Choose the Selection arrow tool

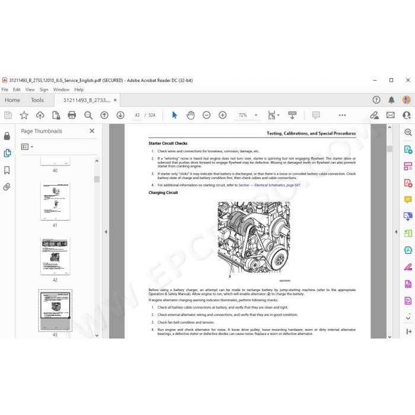174,115
